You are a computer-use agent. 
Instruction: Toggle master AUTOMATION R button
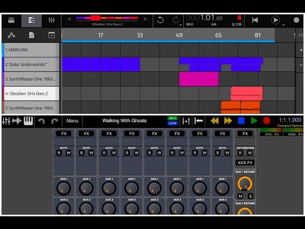click(x=240, y=153)
